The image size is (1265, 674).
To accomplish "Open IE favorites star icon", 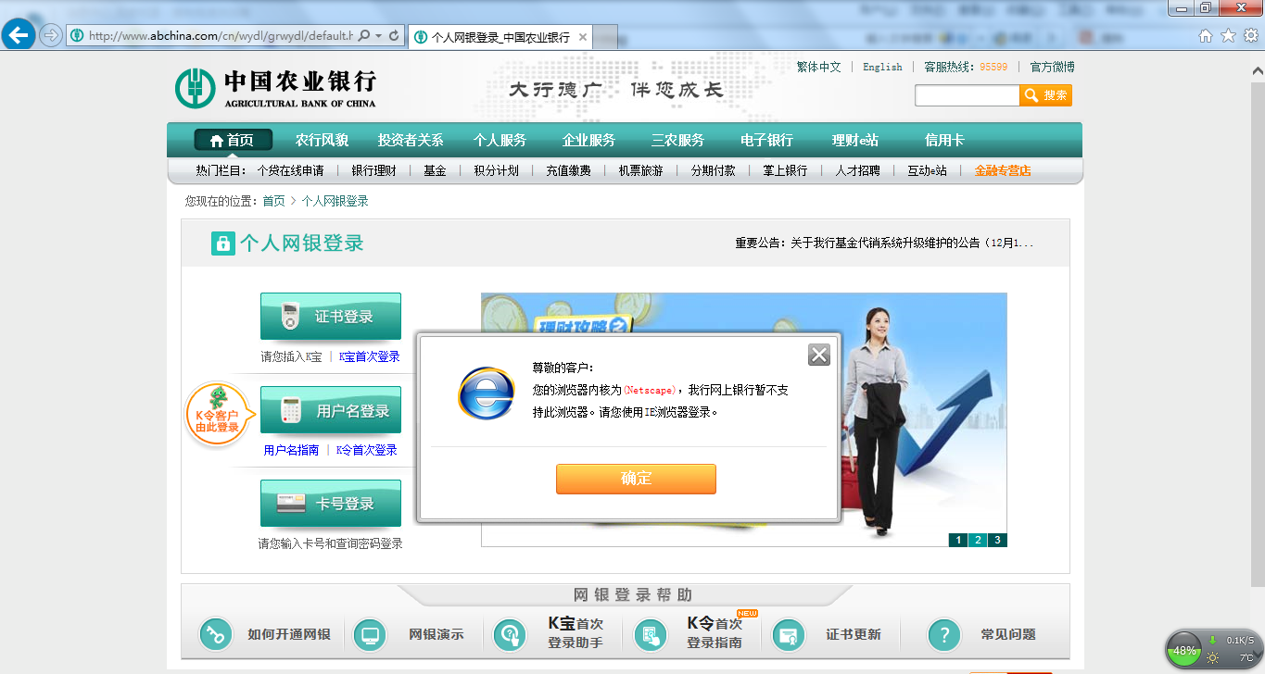I will point(1228,36).
